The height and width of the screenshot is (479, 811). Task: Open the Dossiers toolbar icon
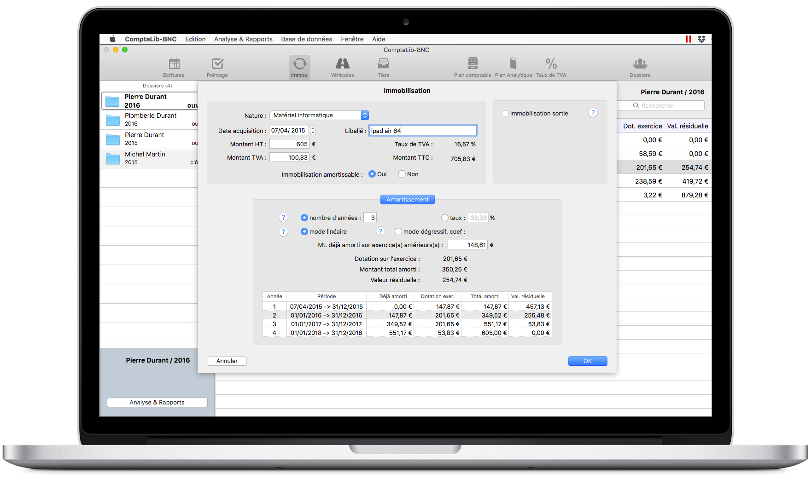pos(640,67)
